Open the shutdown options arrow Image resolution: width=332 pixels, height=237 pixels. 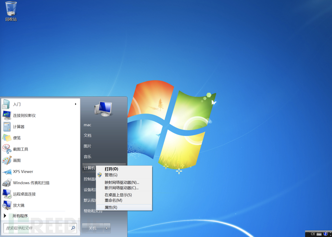[x=107, y=228]
